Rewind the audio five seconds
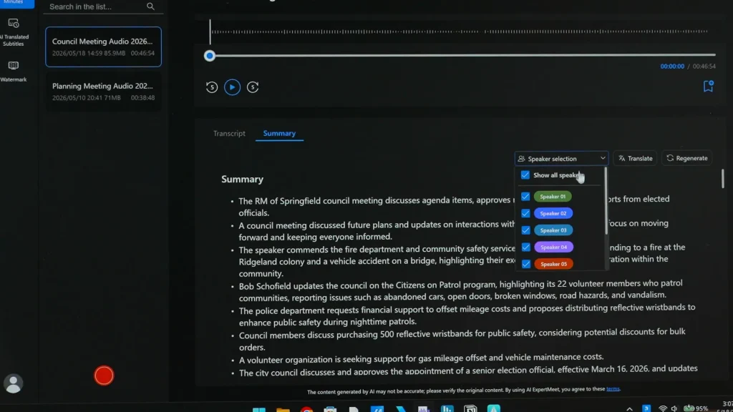The width and height of the screenshot is (733, 412). point(212,87)
